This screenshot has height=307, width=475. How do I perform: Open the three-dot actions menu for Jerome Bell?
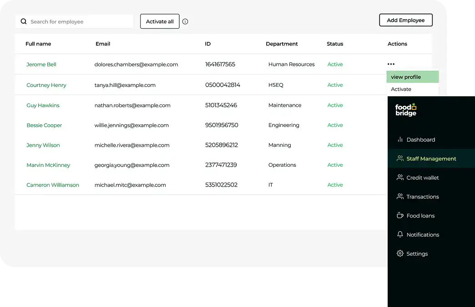391,64
